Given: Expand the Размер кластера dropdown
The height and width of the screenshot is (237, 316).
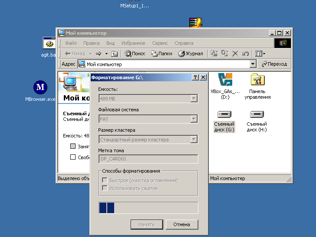Looking at the screenshot, I should tap(194, 139).
